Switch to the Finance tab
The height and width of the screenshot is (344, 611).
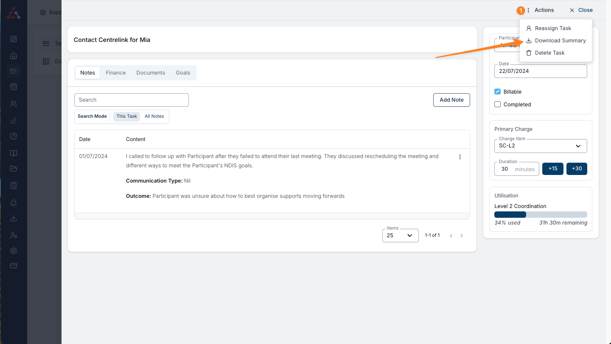point(115,73)
